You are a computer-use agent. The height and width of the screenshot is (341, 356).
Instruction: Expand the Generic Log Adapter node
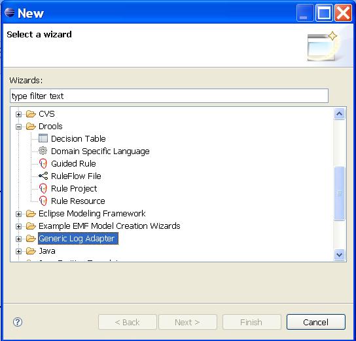[x=18, y=239]
